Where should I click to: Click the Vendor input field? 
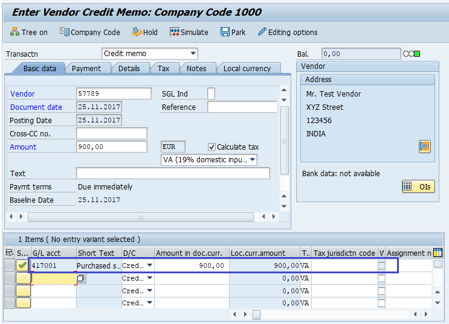click(x=114, y=94)
